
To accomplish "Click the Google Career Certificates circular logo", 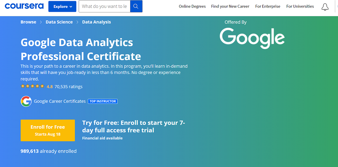I will [26, 101].
